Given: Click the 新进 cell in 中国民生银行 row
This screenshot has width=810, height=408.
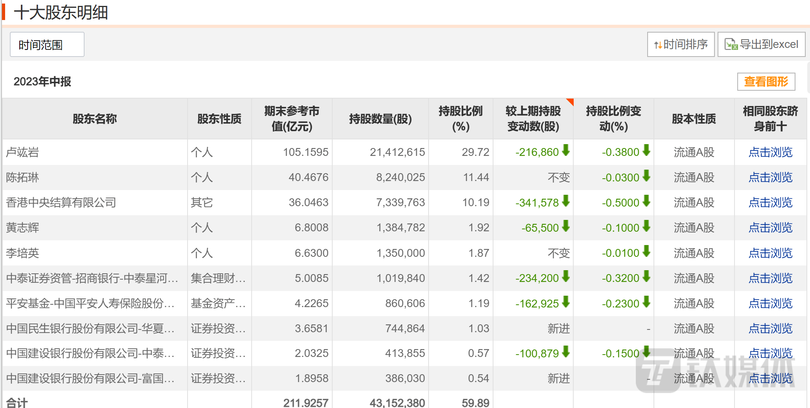Looking at the screenshot, I should [x=558, y=329].
